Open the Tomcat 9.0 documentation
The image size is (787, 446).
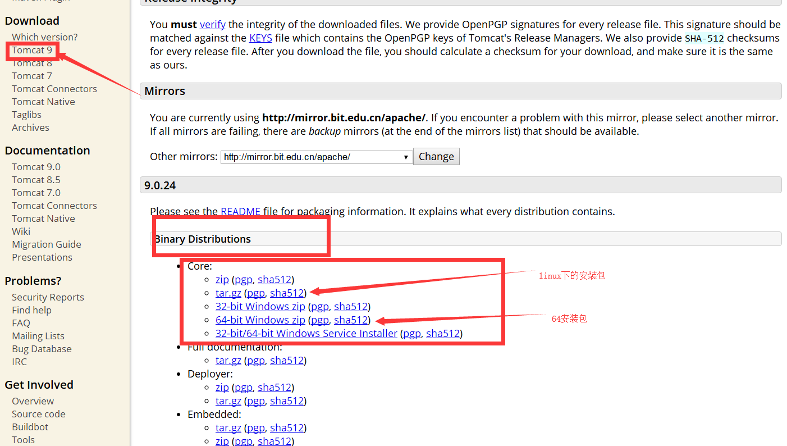[36, 167]
